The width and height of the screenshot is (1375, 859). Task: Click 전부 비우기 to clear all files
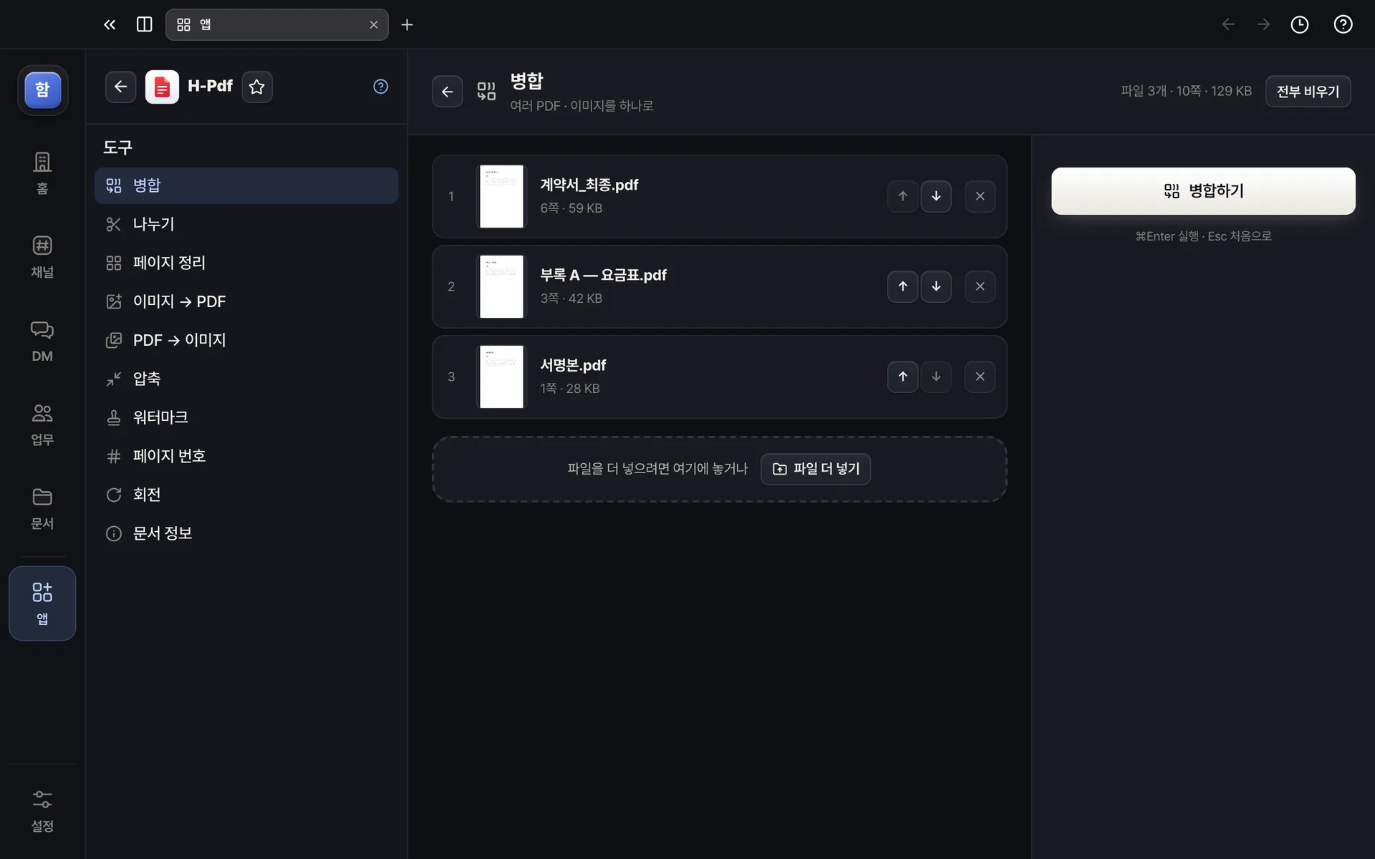pyautogui.click(x=1308, y=91)
